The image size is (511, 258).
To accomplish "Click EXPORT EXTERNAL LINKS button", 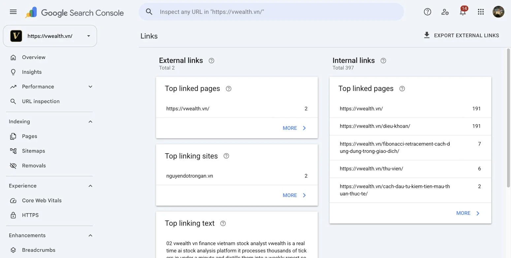I will (x=461, y=36).
